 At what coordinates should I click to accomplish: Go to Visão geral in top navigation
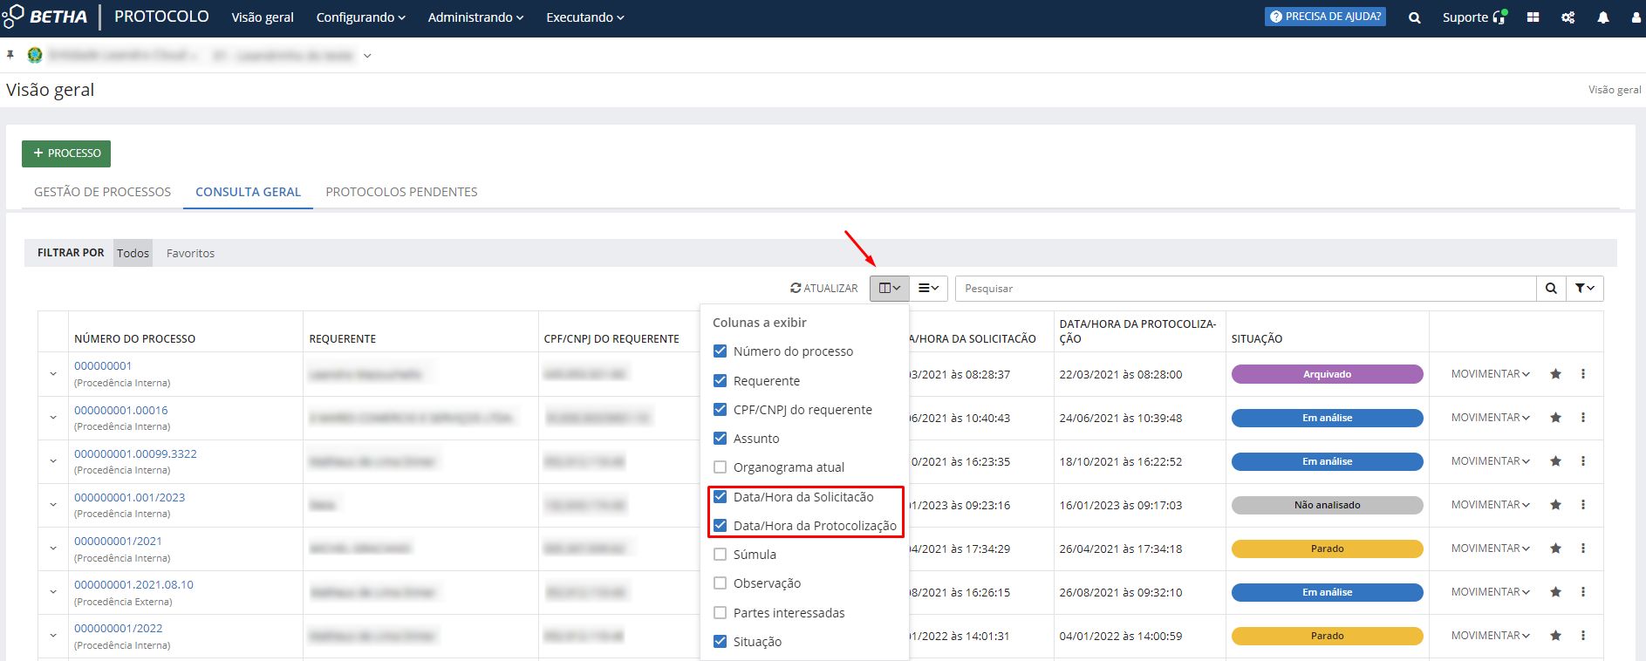pyautogui.click(x=263, y=17)
